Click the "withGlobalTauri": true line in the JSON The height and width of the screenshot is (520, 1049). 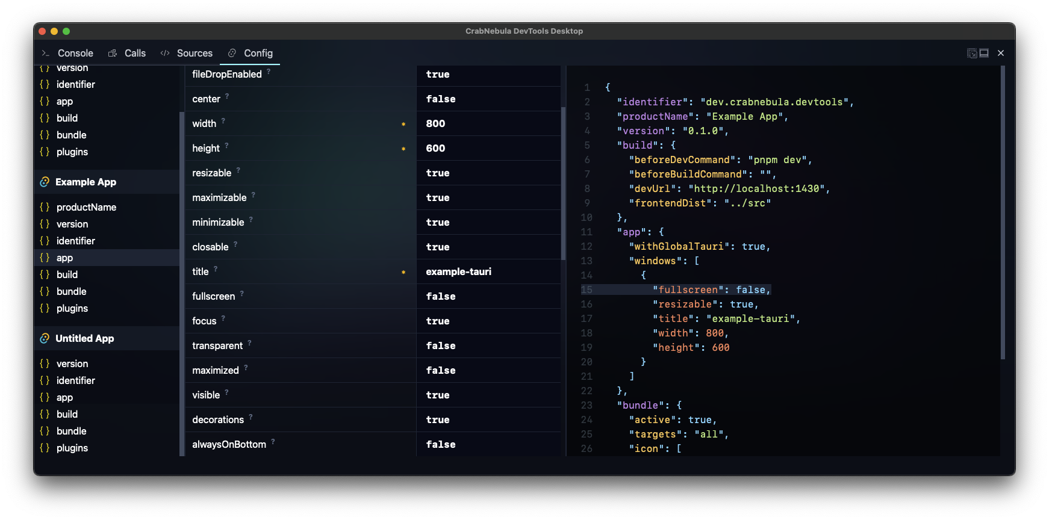(699, 246)
